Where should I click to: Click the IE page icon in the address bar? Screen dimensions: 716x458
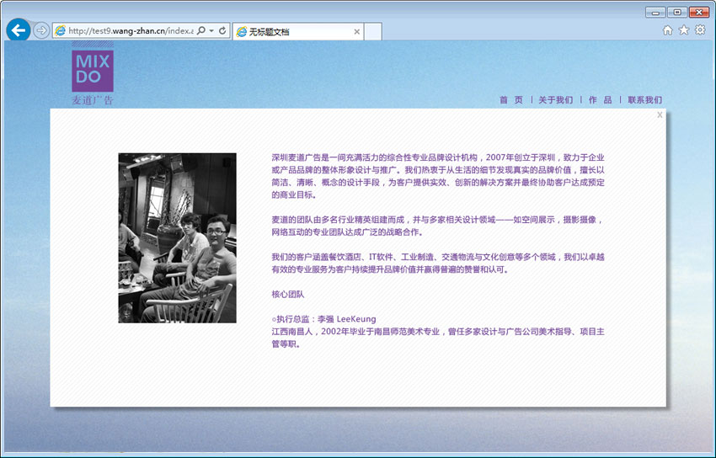point(61,30)
